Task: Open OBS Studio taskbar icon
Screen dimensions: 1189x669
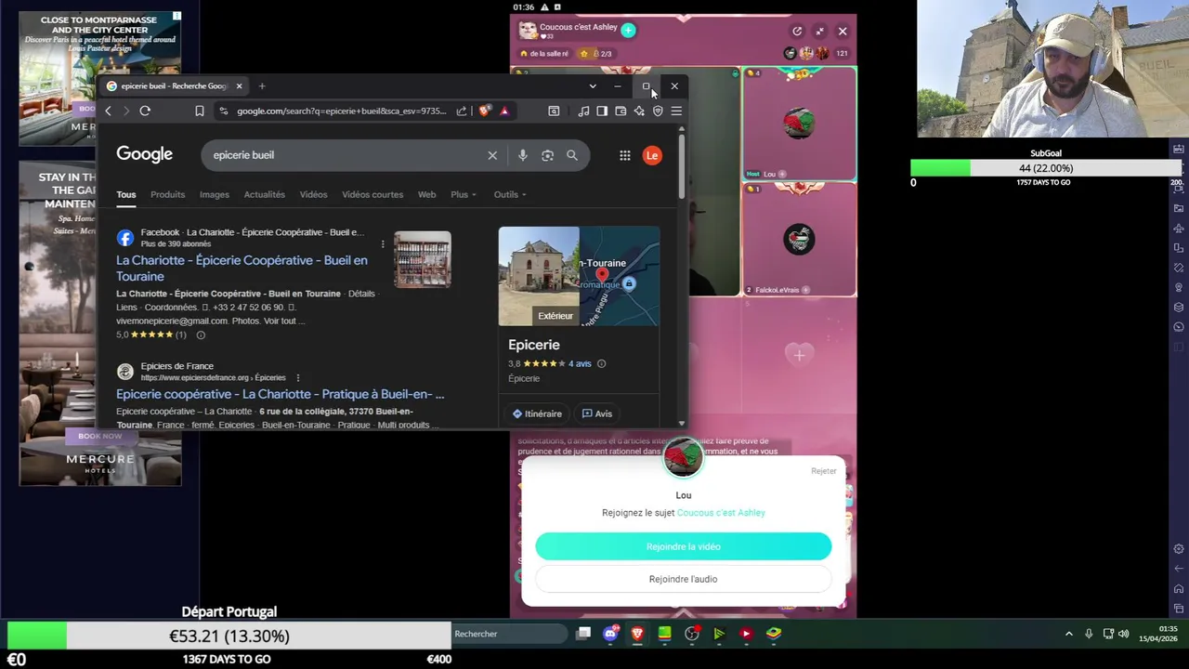Action: (x=692, y=634)
